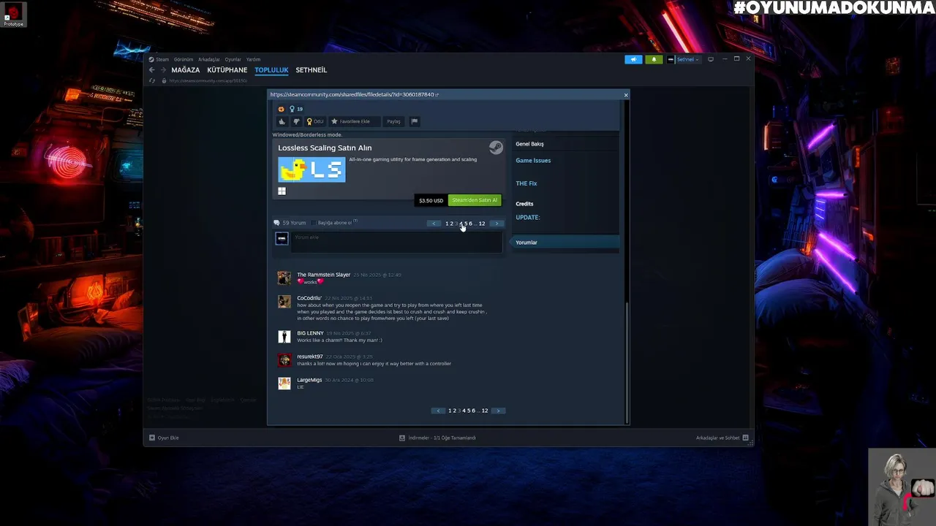This screenshot has height=526, width=936.
Task: Buy via Steam'den Satın Al button
Action: 475,200
